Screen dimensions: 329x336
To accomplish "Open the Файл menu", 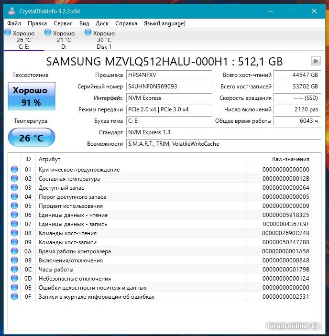I will (14, 23).
